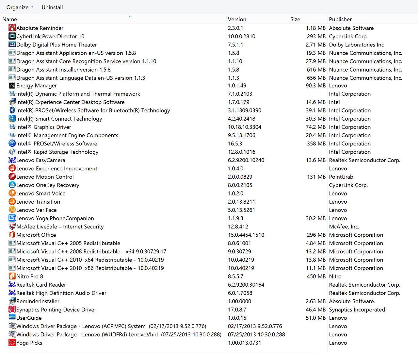Image resolution: width=418 pixels, height=353 pixels.
Task: Click the 131 MB size of Lenovo Motion Control
Action: coord(316,177)
